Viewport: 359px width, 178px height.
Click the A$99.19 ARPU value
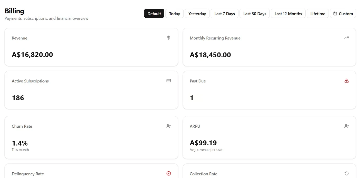[203, 143]
